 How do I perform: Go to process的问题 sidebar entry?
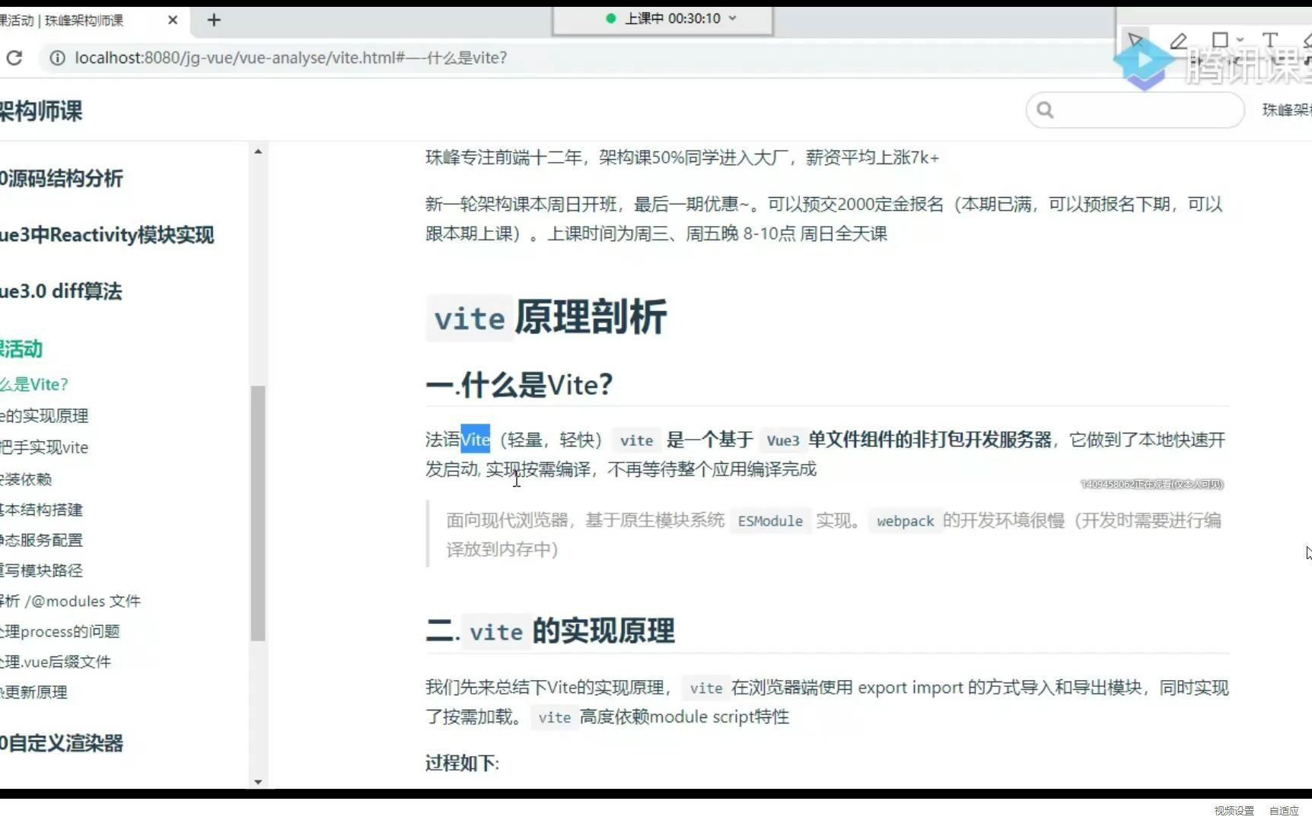60,631
